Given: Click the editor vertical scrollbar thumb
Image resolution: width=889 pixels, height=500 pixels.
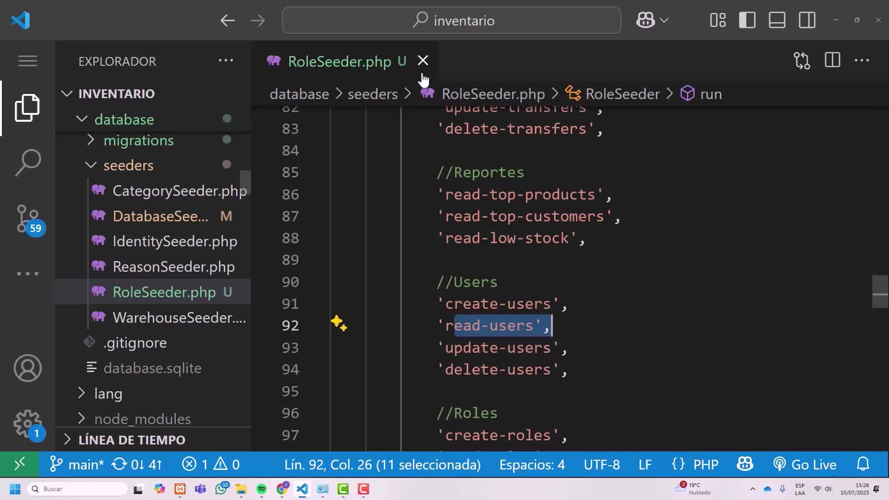Looking at the screenshot, I should 880,292.
